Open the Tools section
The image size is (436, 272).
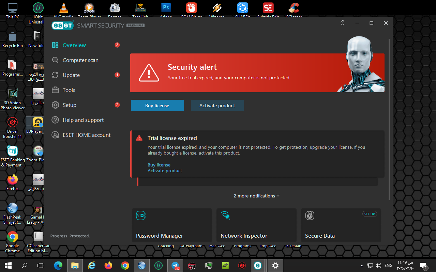click(x=69, y=90)
